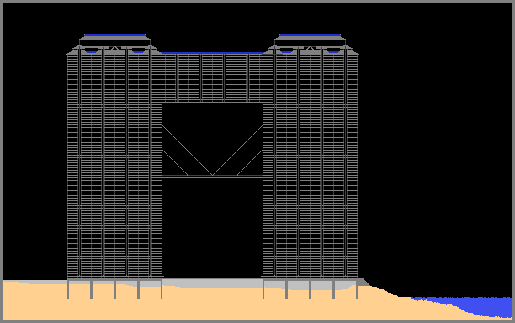Click the rightmost foundation pile of right tower
Image resolution: width=515 pixels, height=323 pixels.
357,289
